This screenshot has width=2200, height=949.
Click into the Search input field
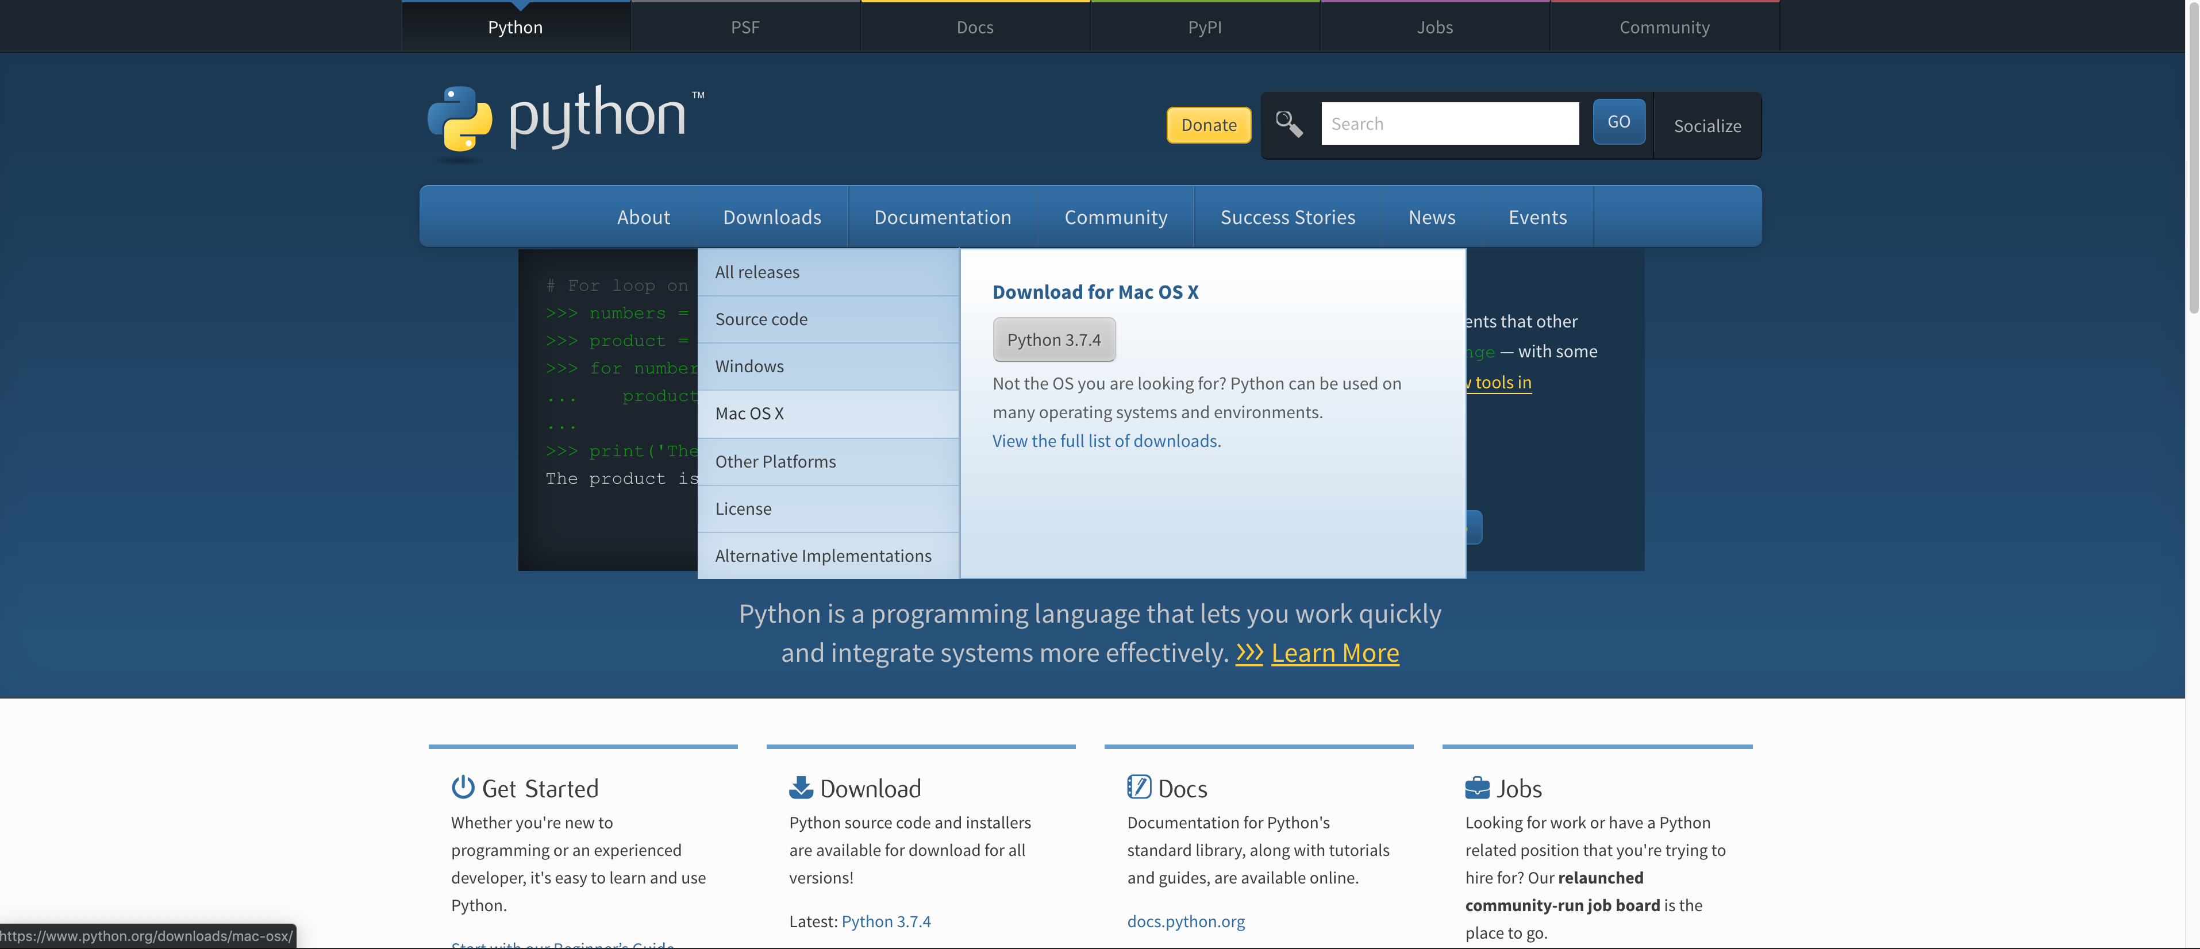pos(1450,123)
